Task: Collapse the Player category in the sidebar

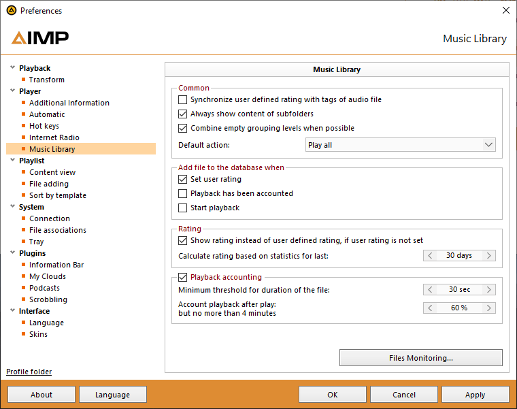Action: [12, 91]
